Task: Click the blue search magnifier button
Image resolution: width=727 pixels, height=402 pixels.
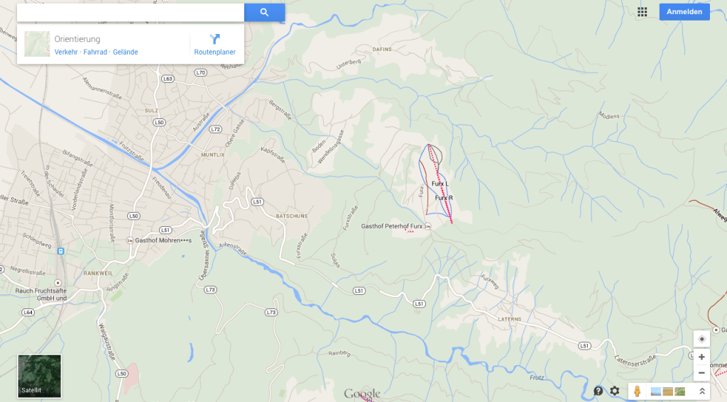Action: pyautogui.click(x=264, y=13)
